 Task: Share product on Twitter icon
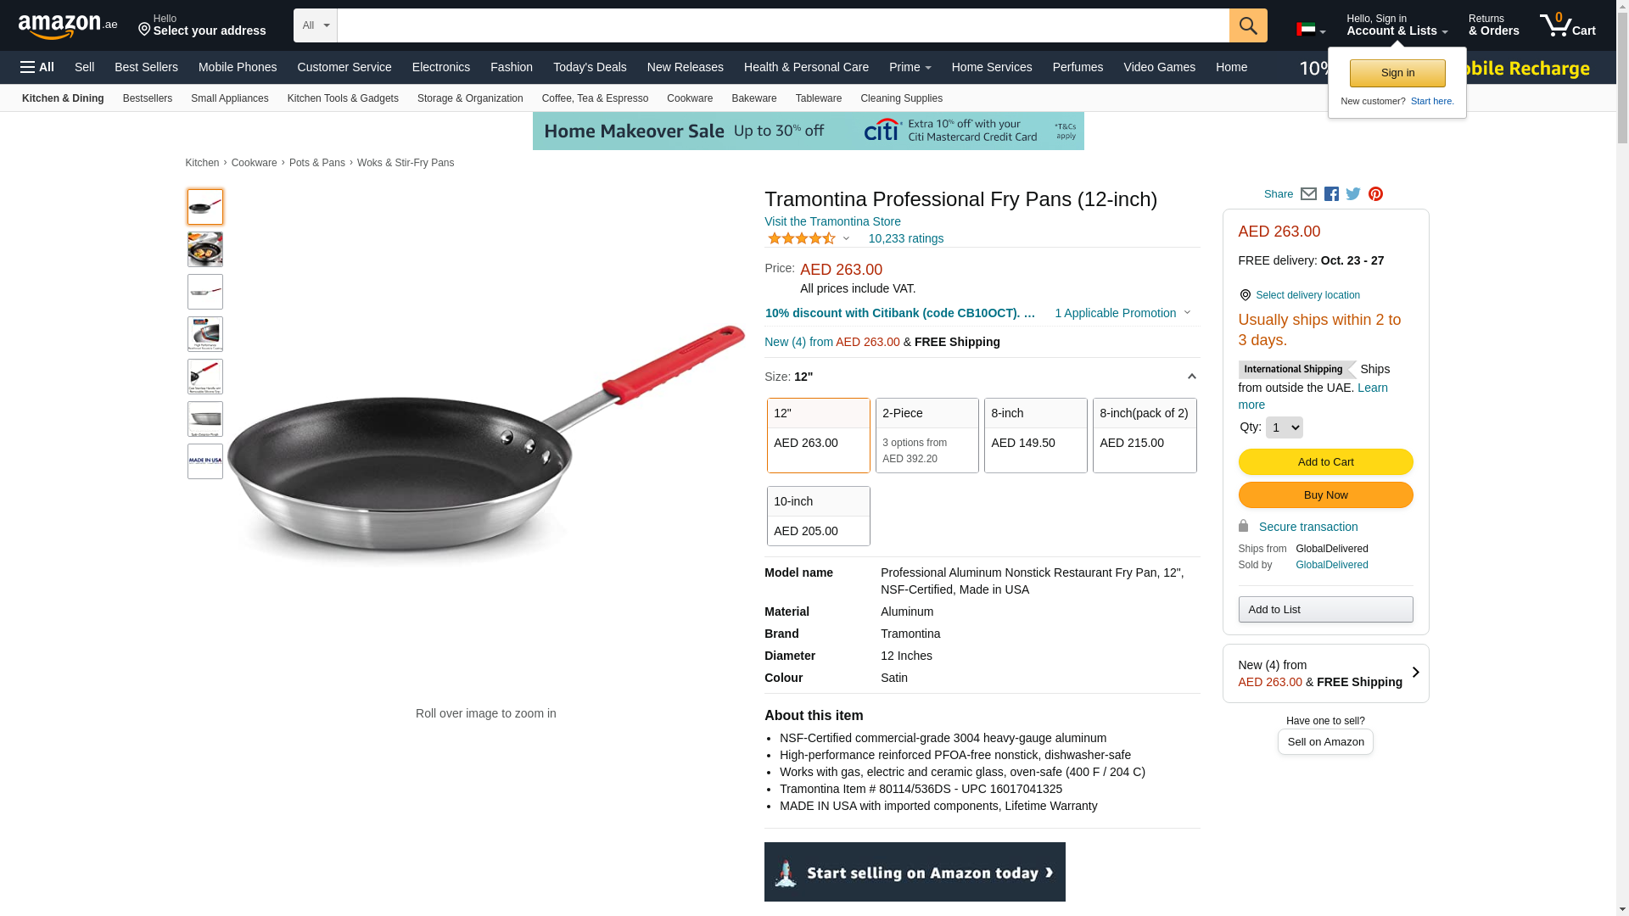(x=1353, y=194)
